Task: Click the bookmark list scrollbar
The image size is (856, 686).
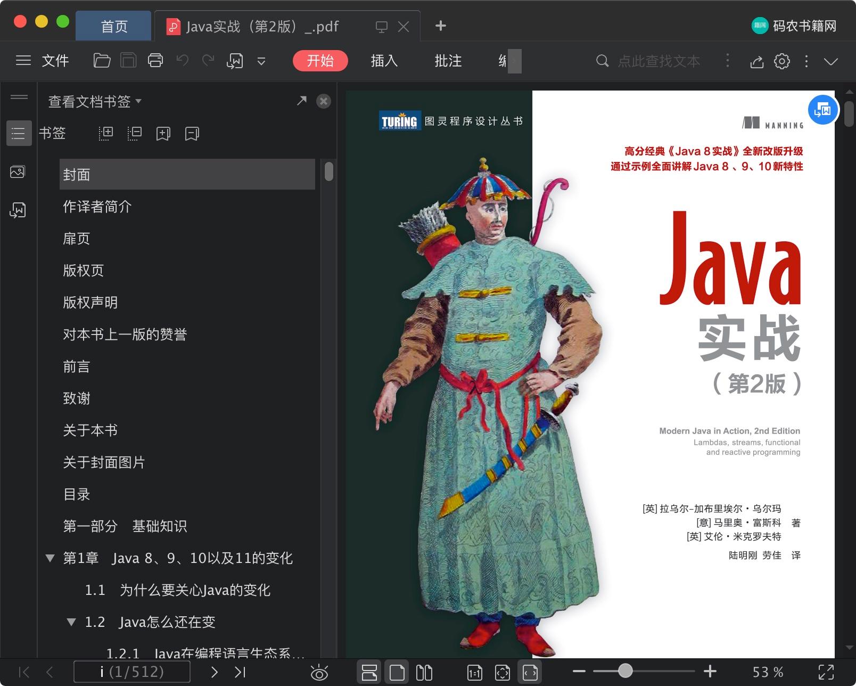Action: pos(329,171)
